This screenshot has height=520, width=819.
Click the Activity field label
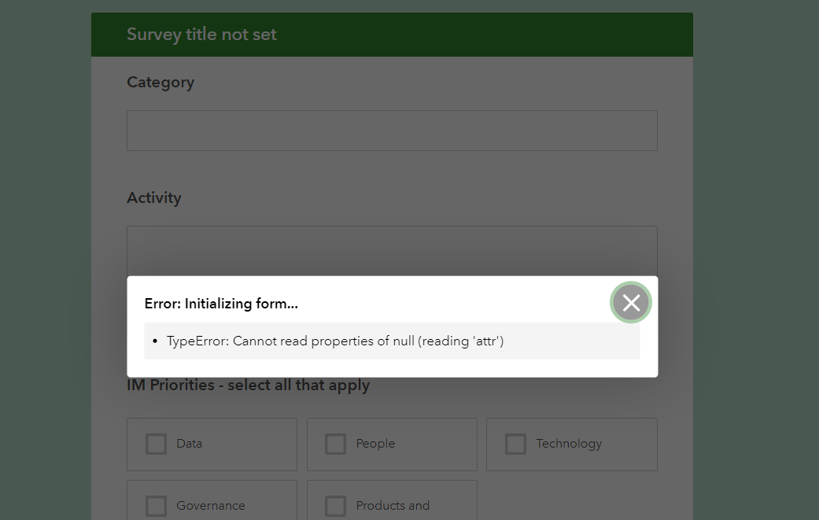point(154,197)
